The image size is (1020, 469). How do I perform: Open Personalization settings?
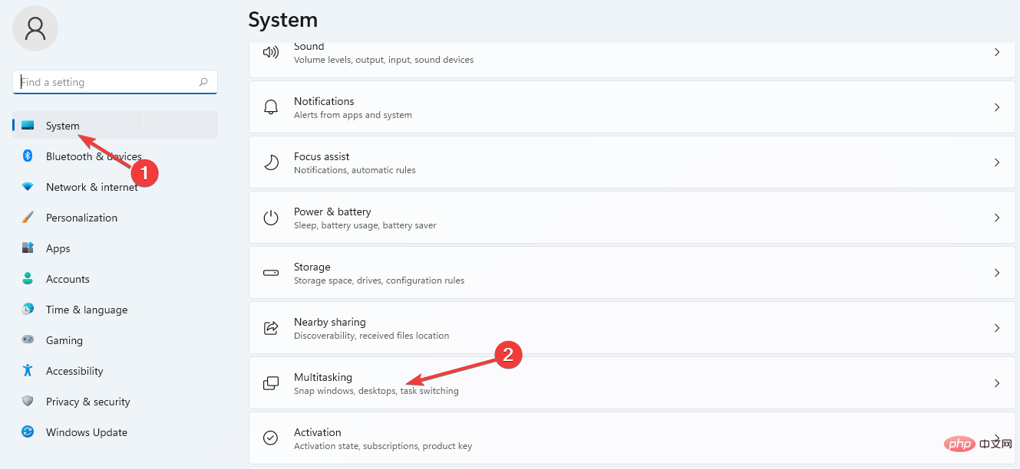coord(81,217)
